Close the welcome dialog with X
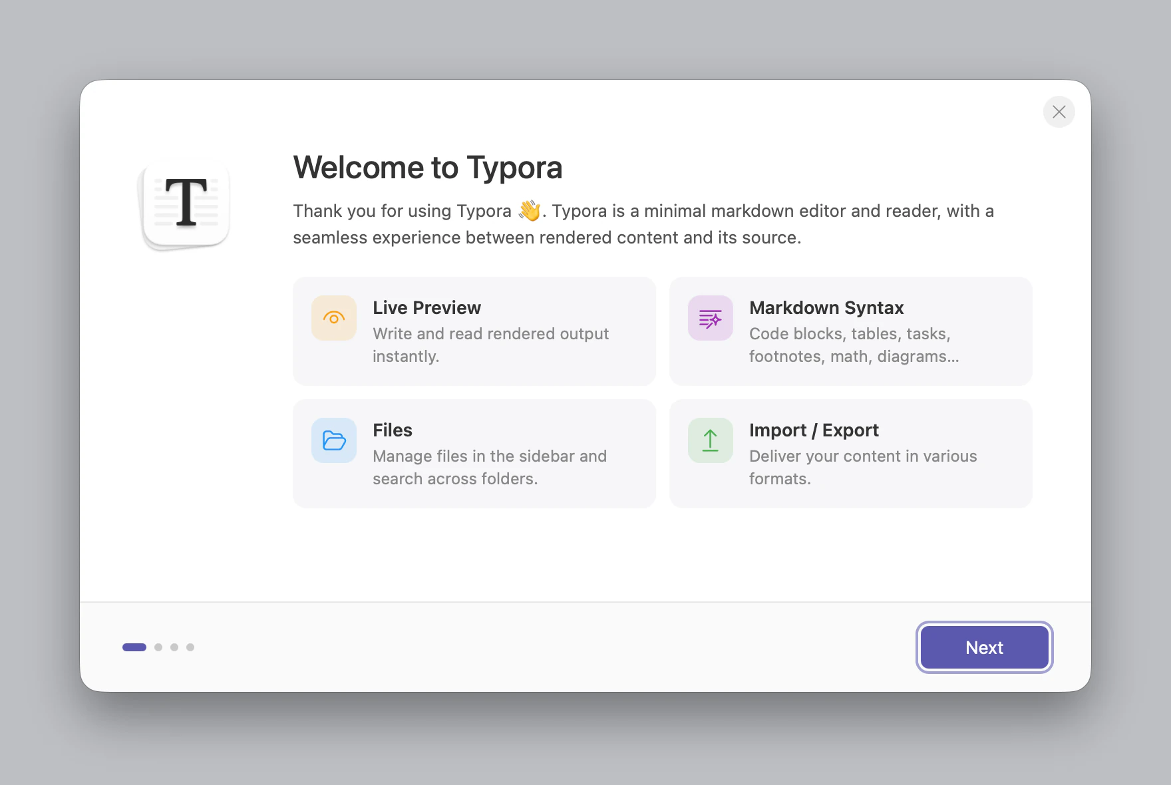1171x785 pixels. click(x=1059, y=112)
